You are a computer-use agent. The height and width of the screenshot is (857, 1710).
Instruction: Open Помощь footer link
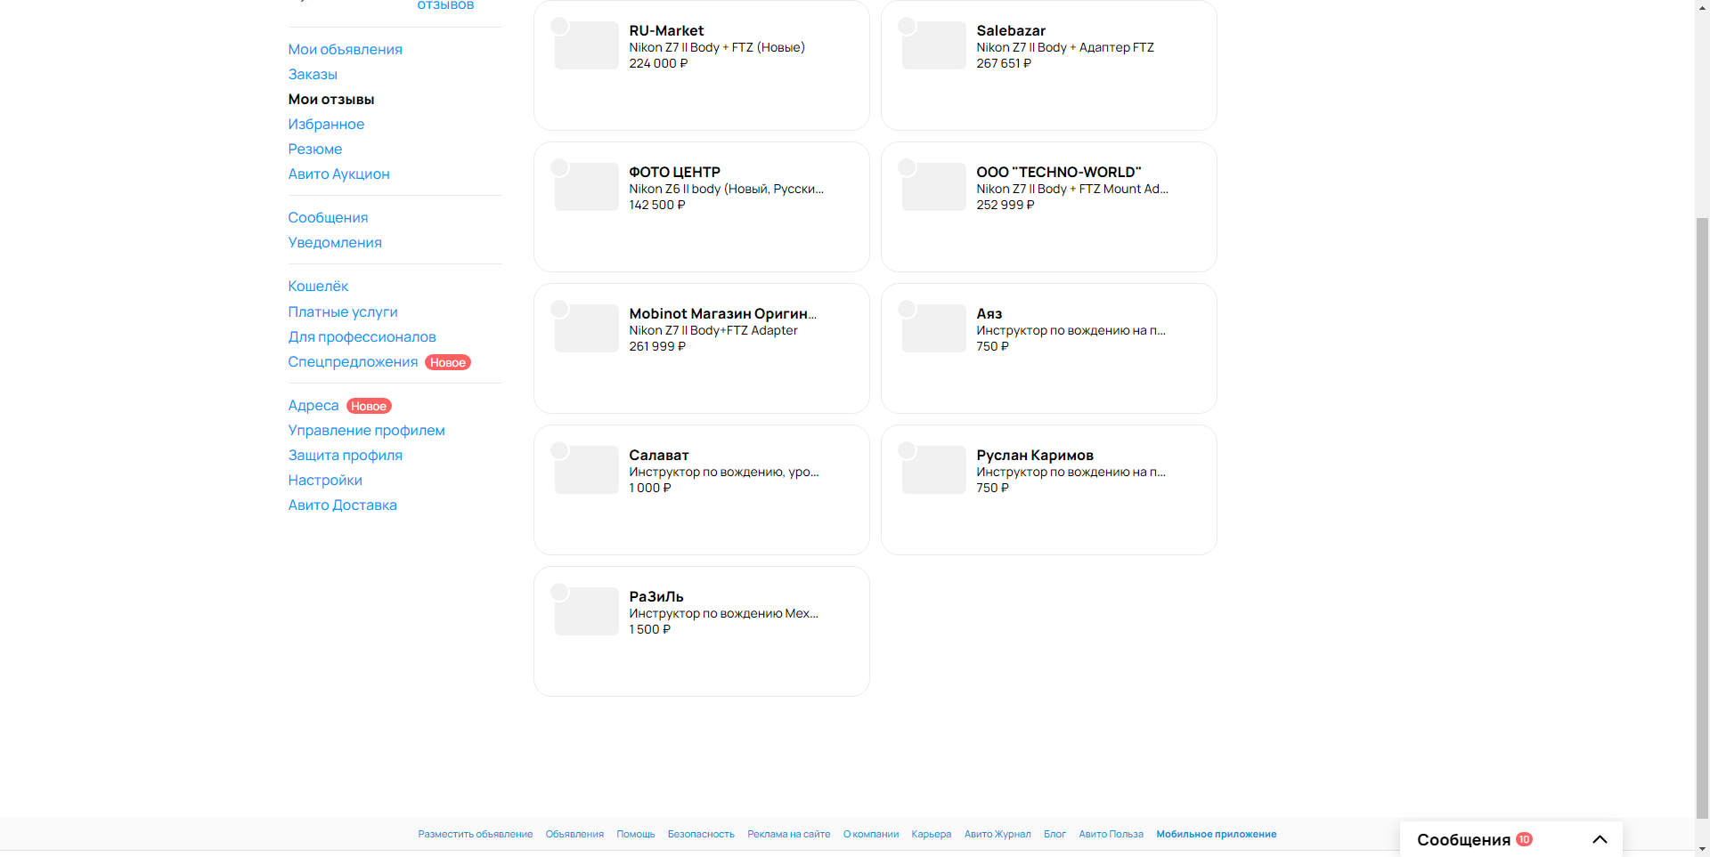point(636,834)
